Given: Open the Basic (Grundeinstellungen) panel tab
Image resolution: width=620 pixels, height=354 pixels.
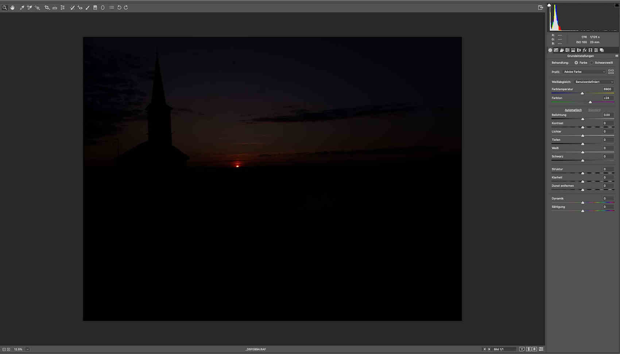Looking at the screenshot, I should [550, 50].
